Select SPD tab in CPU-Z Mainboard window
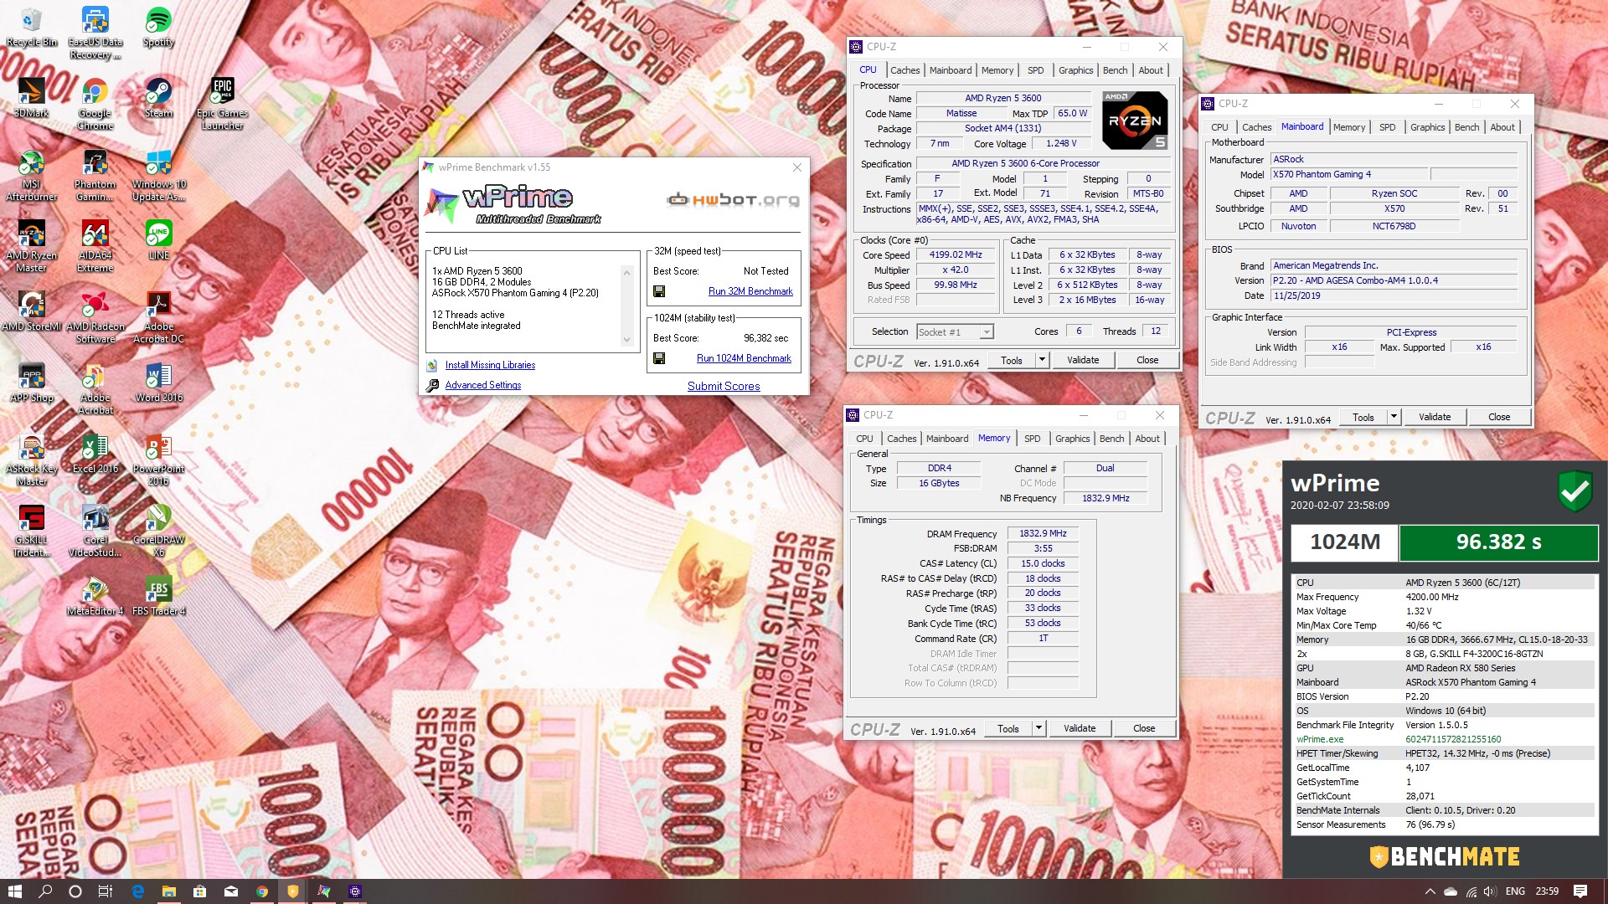 tap(1387, 127)
